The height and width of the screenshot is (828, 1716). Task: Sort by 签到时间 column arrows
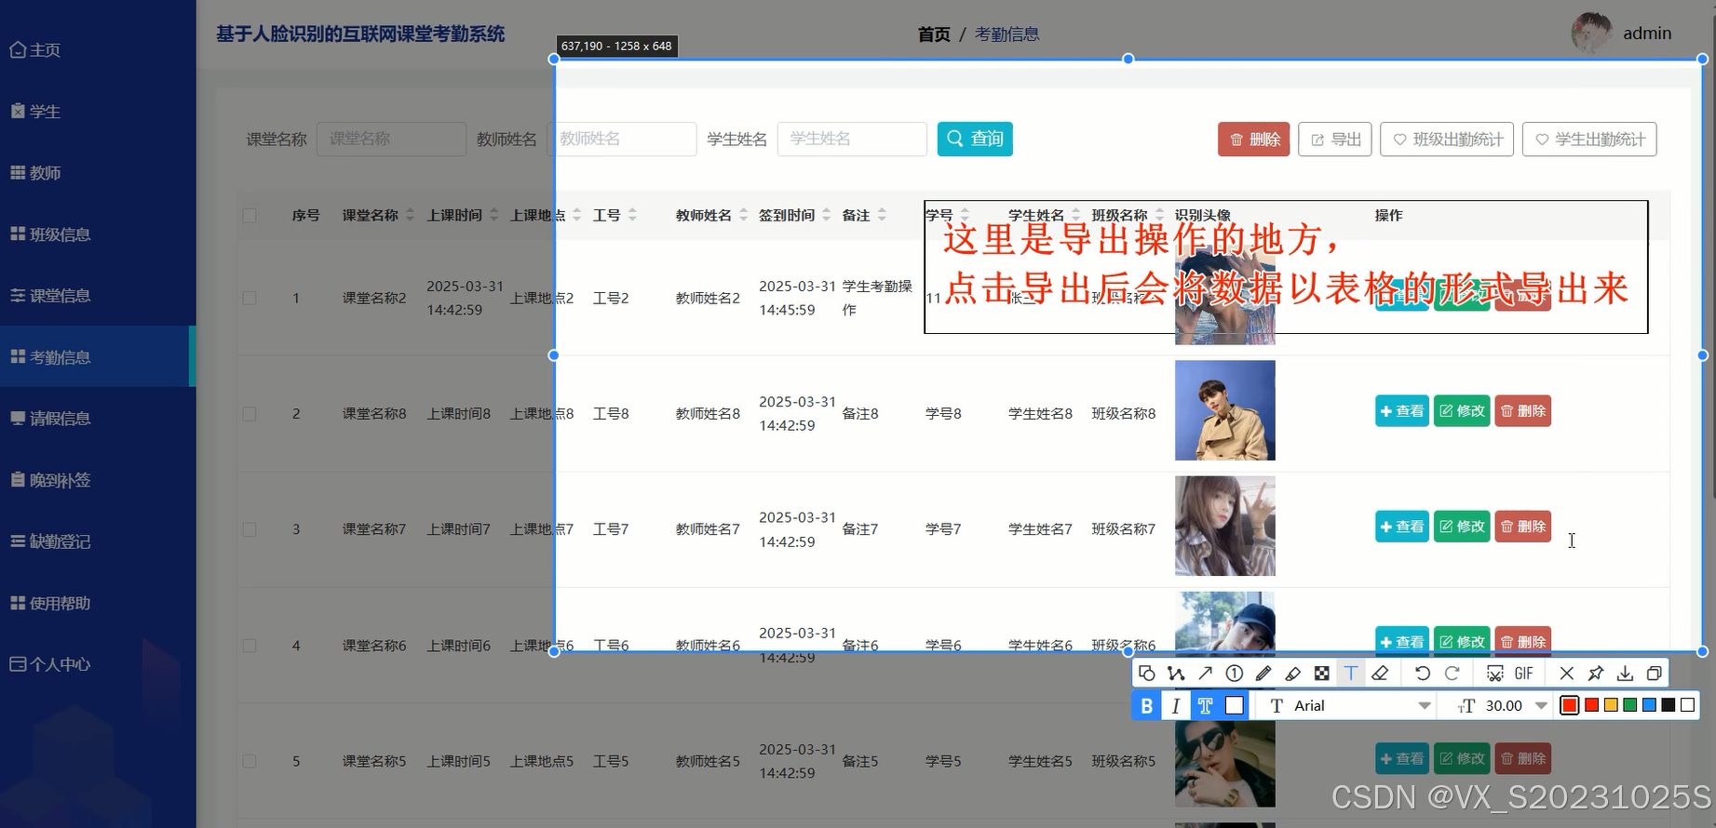click(827, 215)
